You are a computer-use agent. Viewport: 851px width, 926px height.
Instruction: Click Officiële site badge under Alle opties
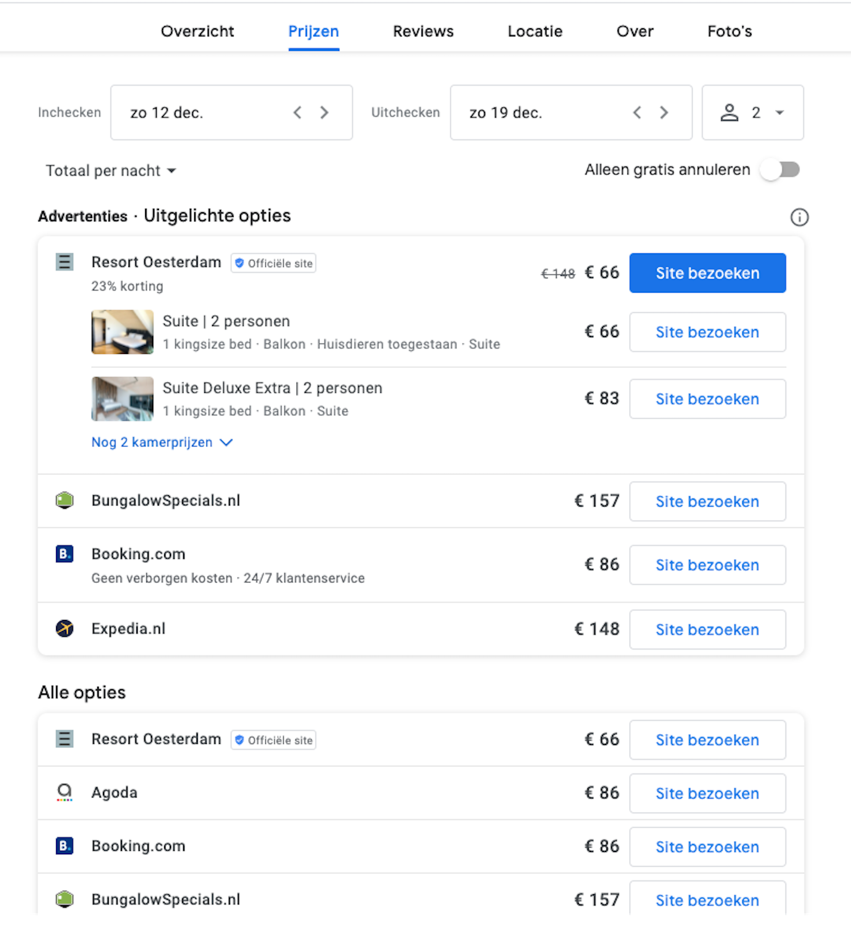click(x=273, y=740)
